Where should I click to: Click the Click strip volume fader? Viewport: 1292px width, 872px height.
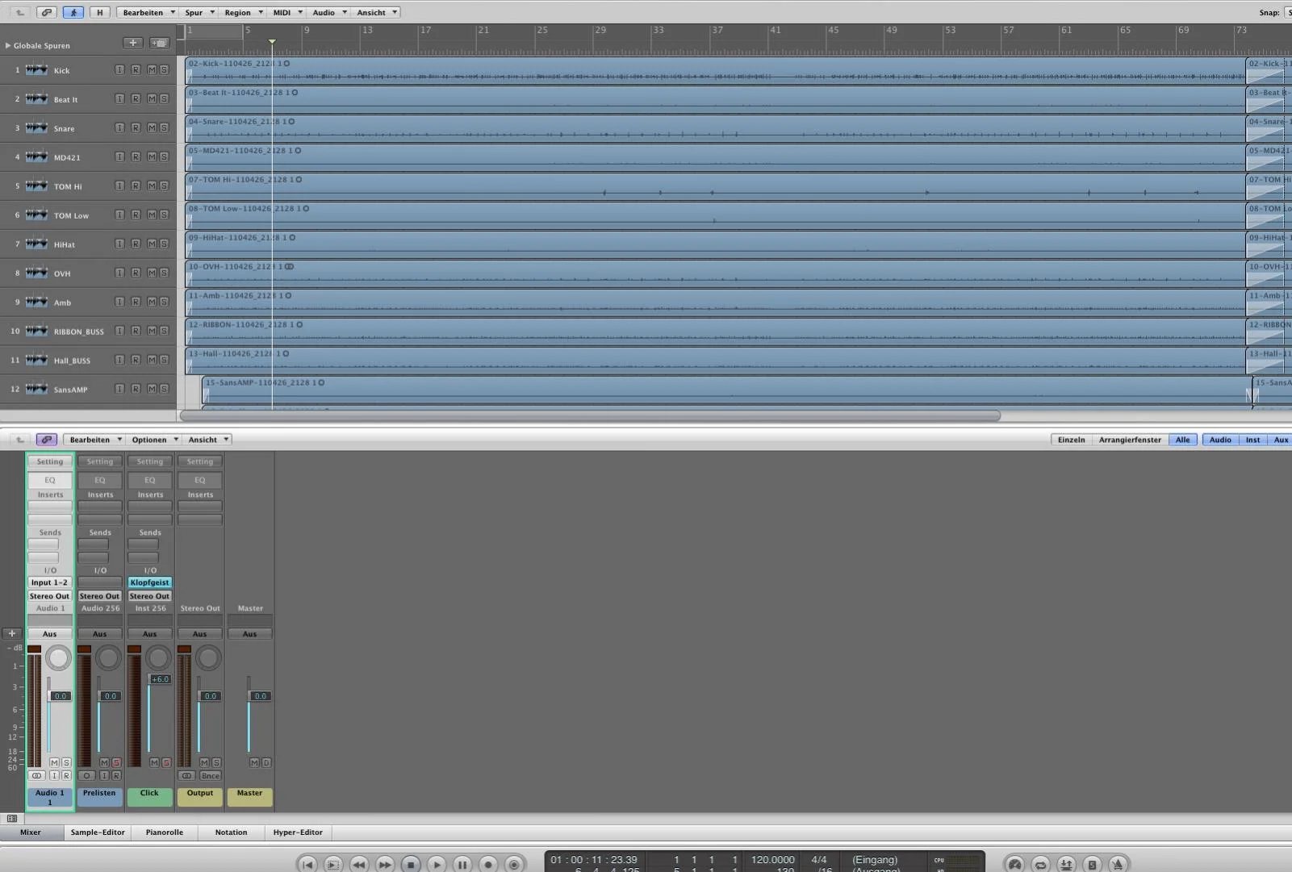(x=160, y=679)
